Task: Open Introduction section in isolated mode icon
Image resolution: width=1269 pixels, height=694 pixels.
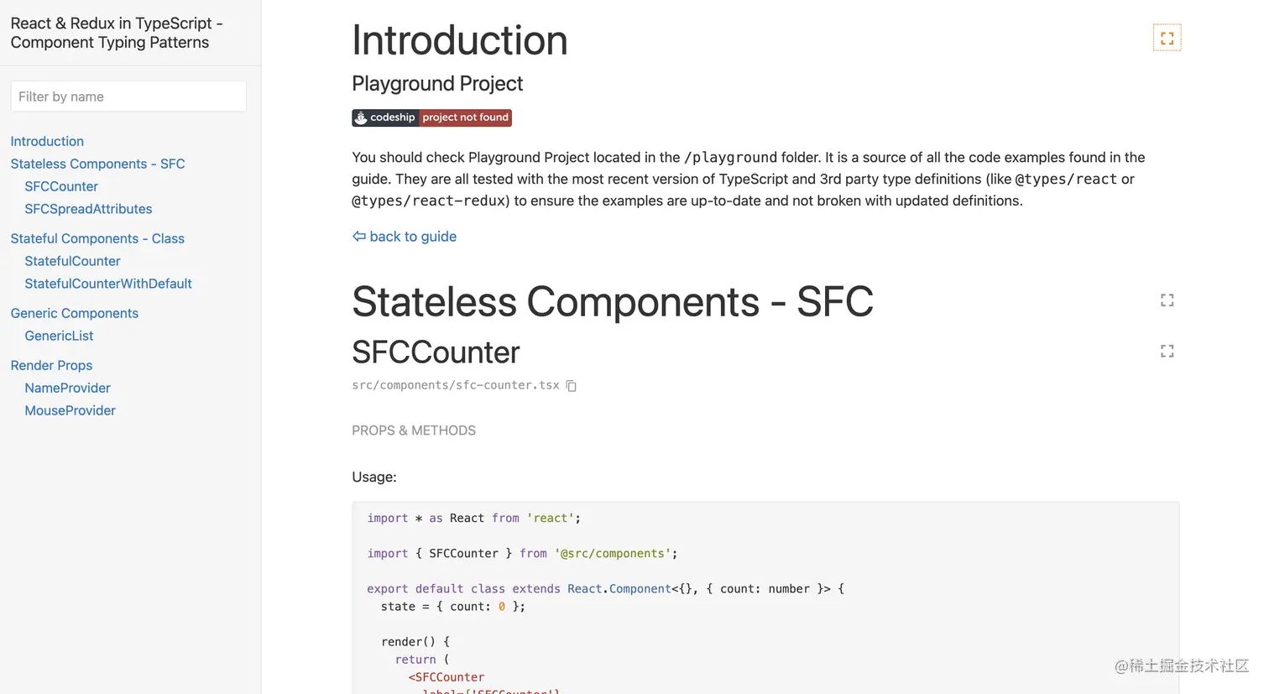Action: tap(1167, 38)
